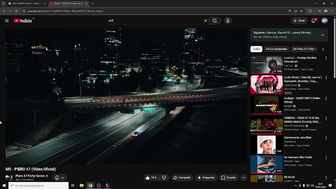Screen dimensions: 336x189
Task: Click Chrome icon in taskbar
Action: click(x=90, y=186)
